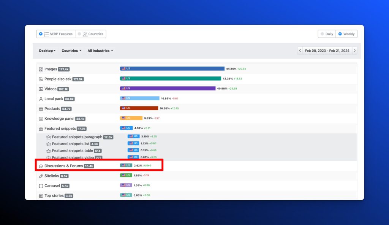Click the Products icon
The width and height of the screenshot is (389, 225).
click(x=41, y=109)
